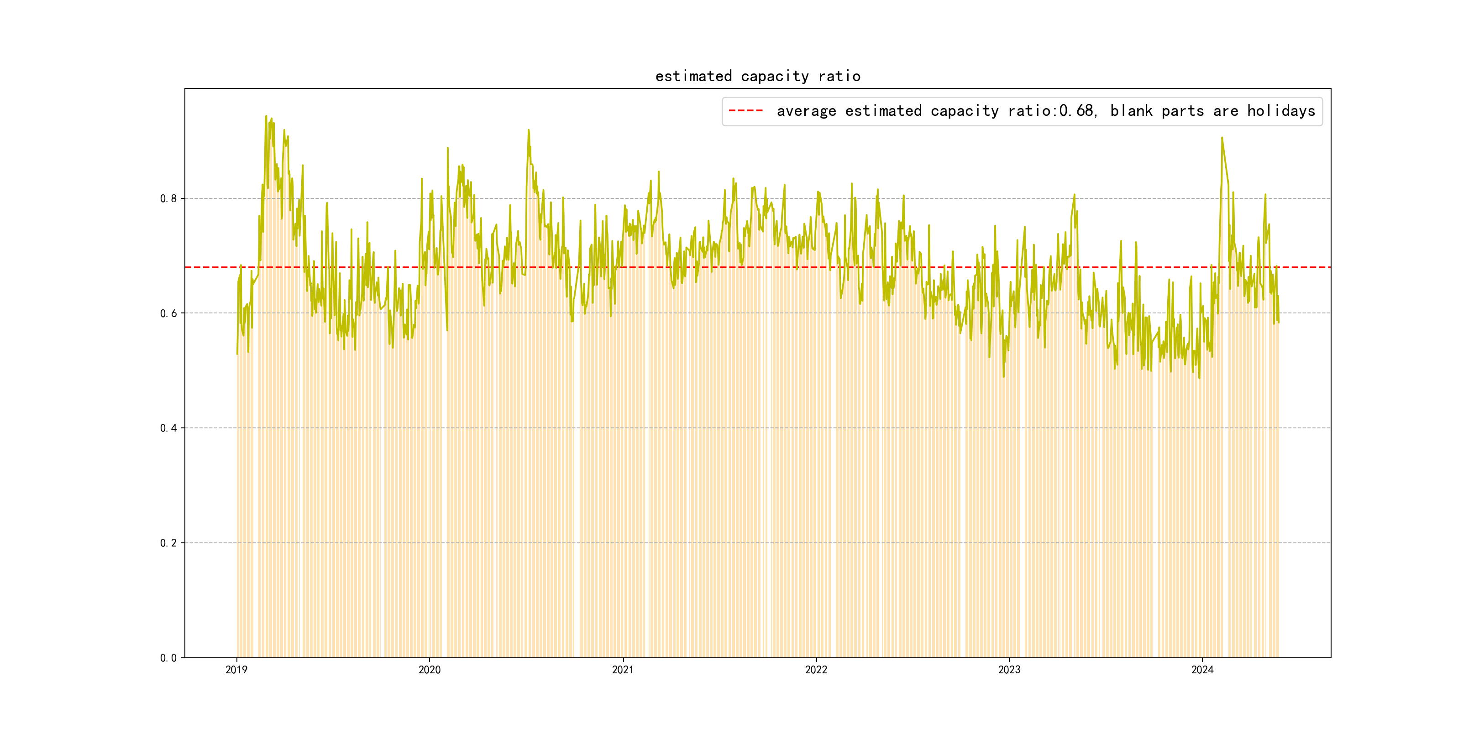Click the last data point in mid-2024
Image resolution: width=1479 pixels, height=739 pixels.
pos(1279,322)
